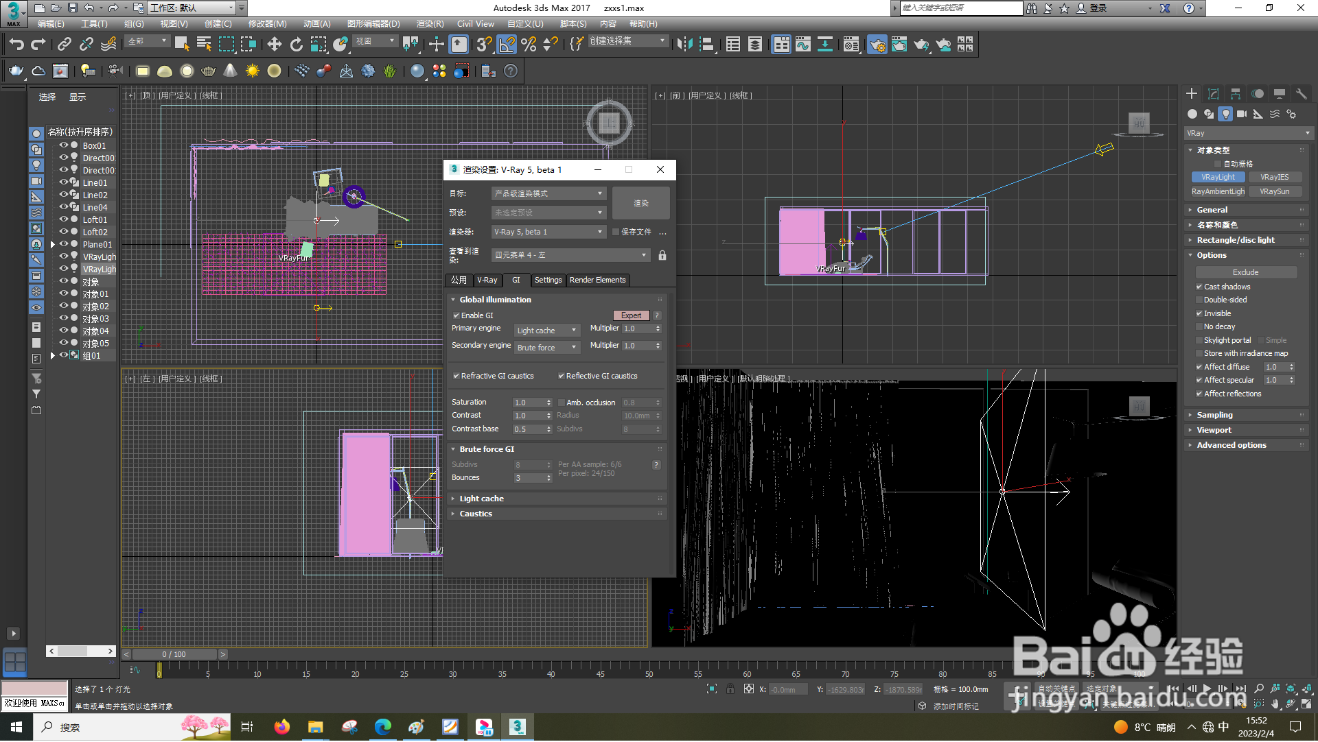The height and width of the screenshot is (742, 1318).
Task: Expand the Light cache rollout
Action: pyautogui.click(x=481, y=499)
